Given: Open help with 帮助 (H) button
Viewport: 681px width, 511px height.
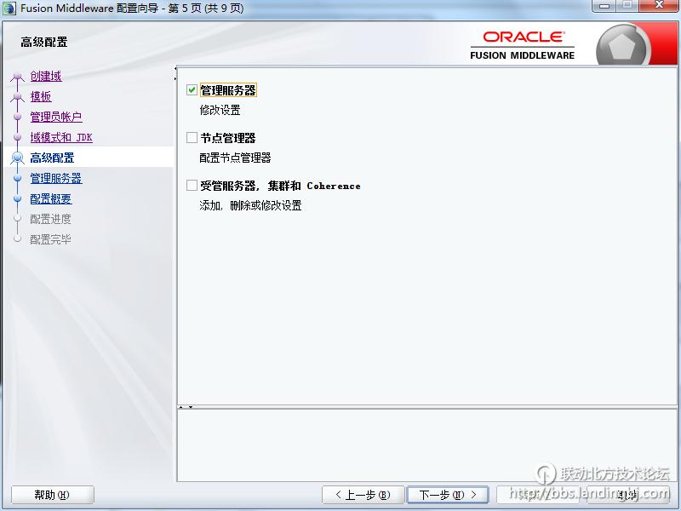Looking at the screenshot, I should point(52,495).
